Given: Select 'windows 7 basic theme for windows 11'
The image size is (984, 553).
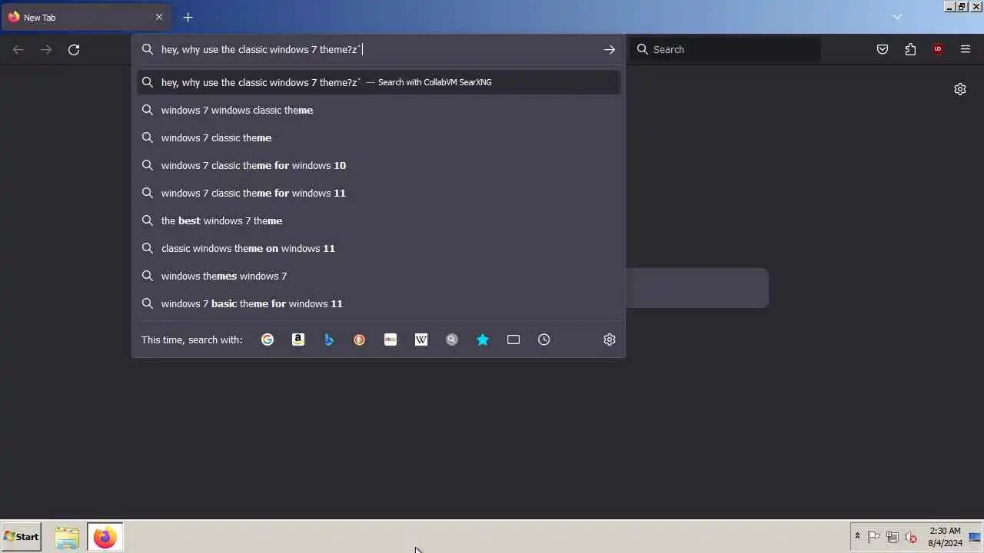Looking at the screenshot, I should [378, 303].
